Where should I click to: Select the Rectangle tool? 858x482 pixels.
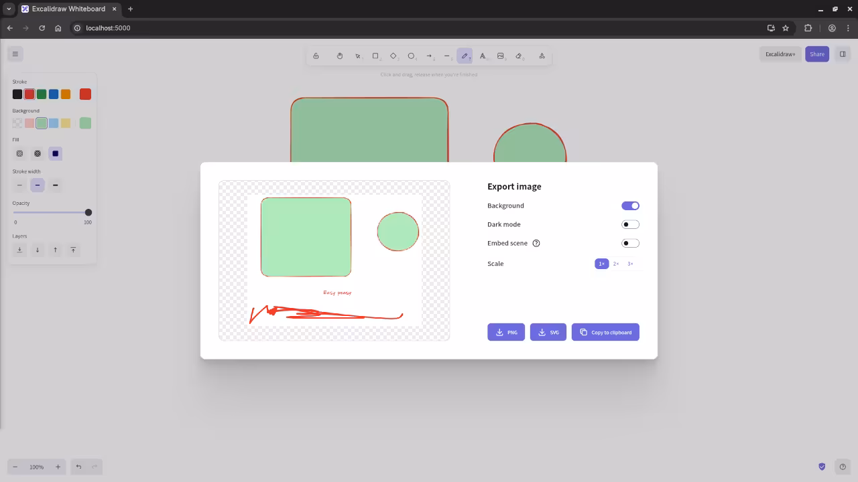click(375, 56)
